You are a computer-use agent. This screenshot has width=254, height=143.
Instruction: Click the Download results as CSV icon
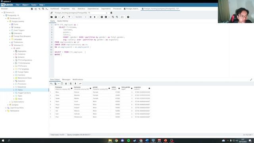(x=75, y=84)
